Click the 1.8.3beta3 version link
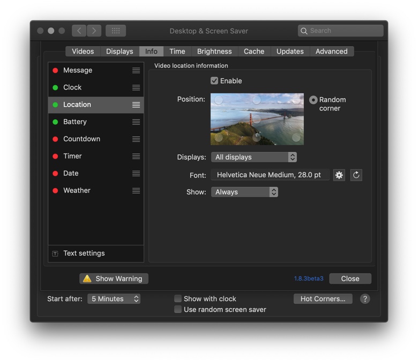The image size is (418, 362). [309, 279]
